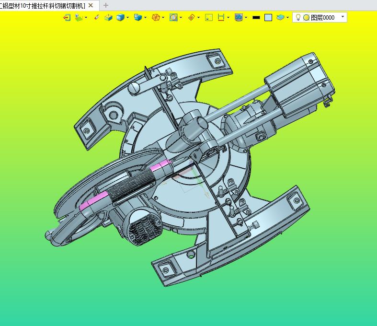This screenshot has width=377, height=326.
Task: Click the green sketch plane icon
Action: 79,18
